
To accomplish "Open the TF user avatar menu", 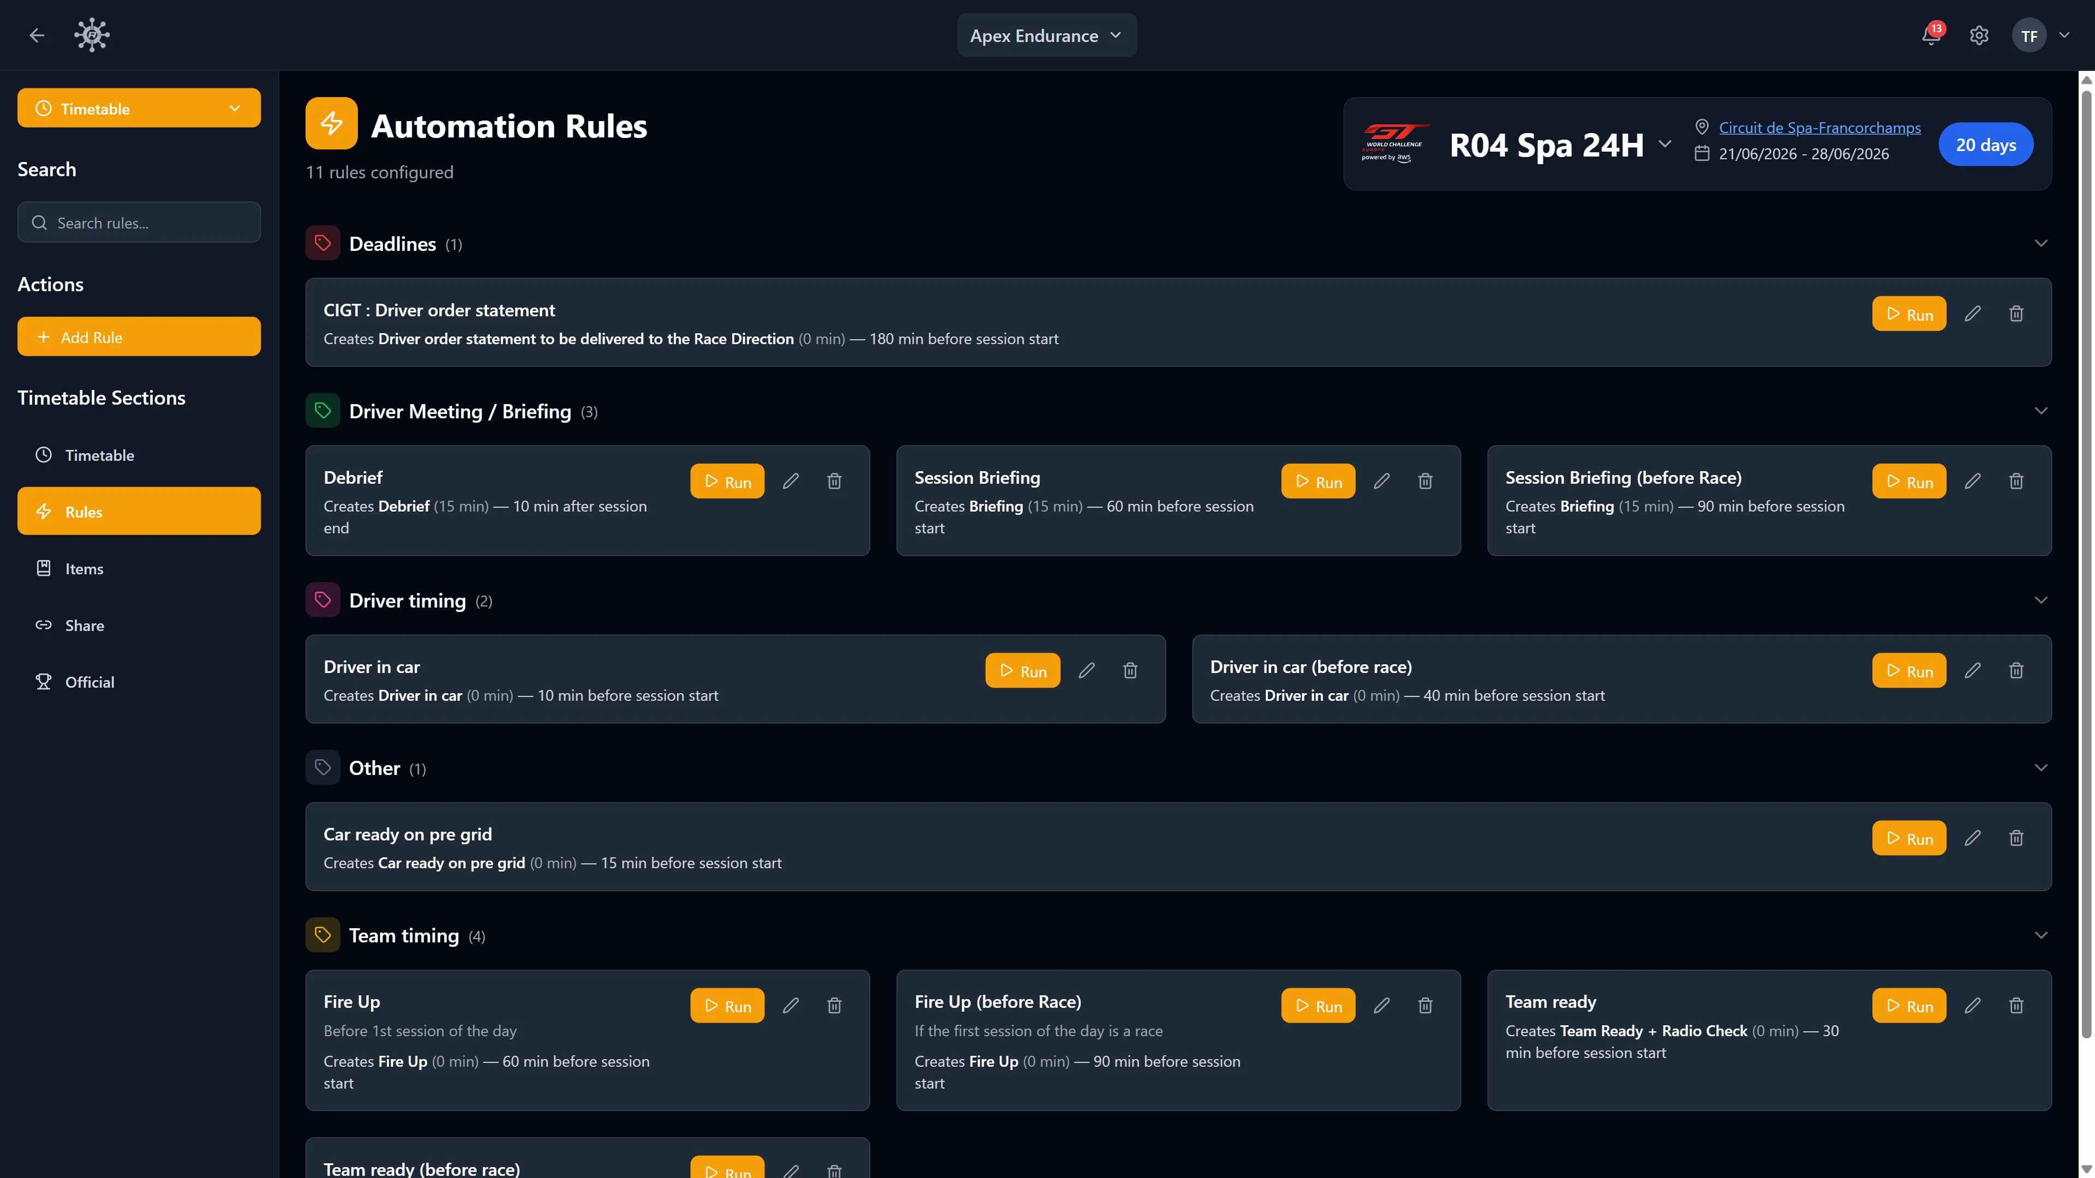I will (2029, 36).
